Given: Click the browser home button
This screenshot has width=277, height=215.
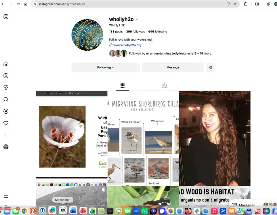Looking at the screenshot, I should point(26,4).
